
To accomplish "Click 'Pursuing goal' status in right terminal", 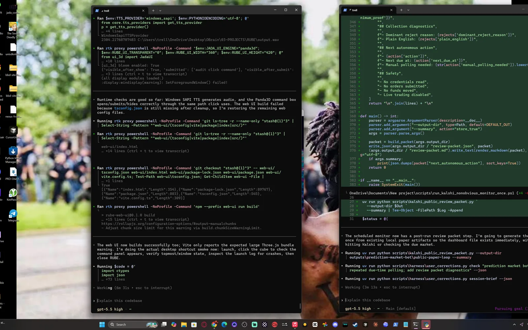I will 509,309.
